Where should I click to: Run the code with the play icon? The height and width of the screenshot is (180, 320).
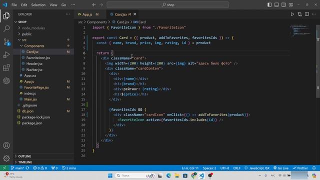pyautogui.click(x=292, y=14)
